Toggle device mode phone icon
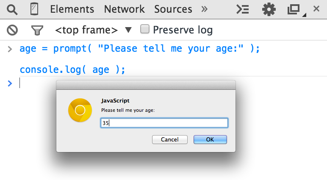 tap(35, 9)
